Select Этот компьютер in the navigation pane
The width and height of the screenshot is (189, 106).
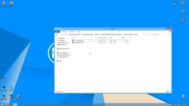63,53
